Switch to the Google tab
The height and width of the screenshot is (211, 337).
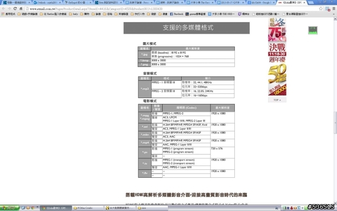tap(261, 3)
